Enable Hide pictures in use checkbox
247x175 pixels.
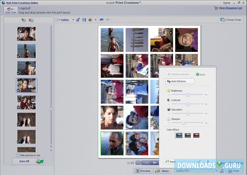[18, 155]
